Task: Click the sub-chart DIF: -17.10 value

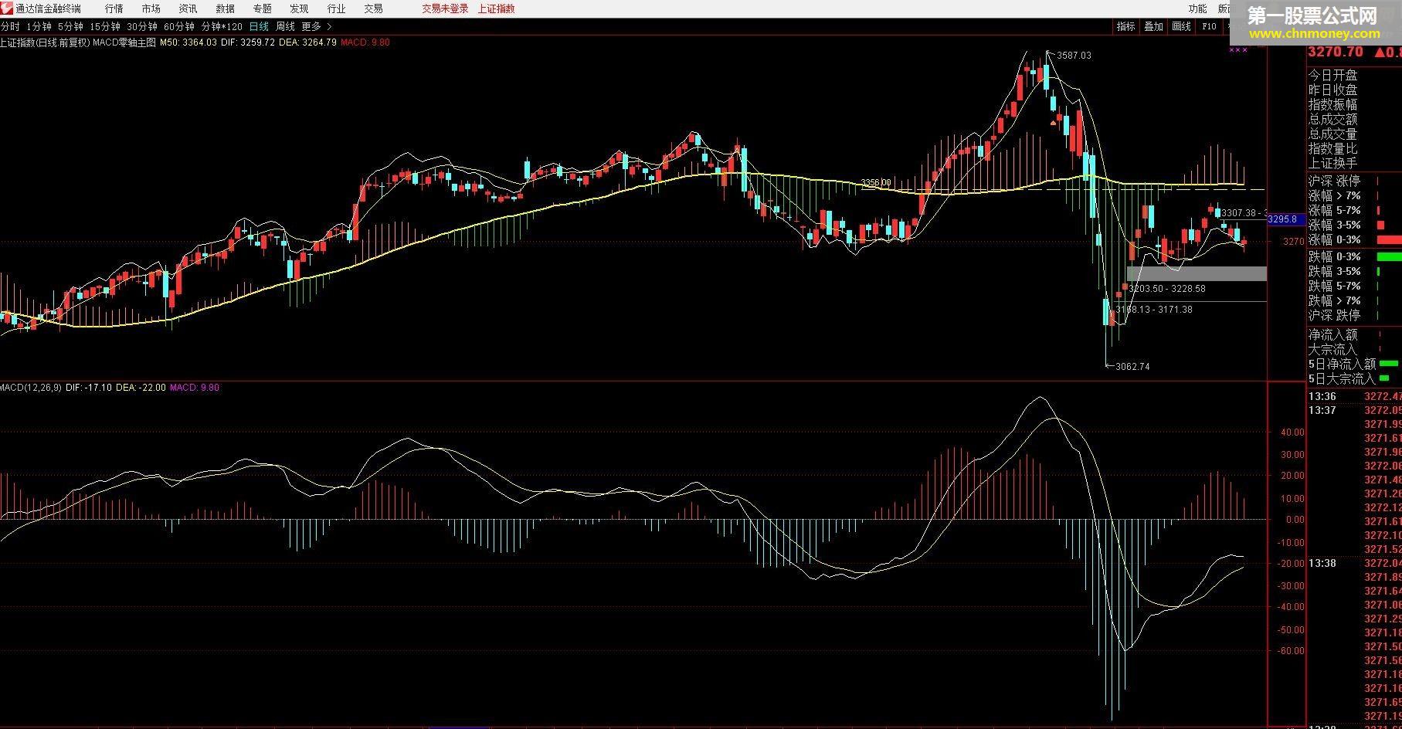Action: point(89,387)
